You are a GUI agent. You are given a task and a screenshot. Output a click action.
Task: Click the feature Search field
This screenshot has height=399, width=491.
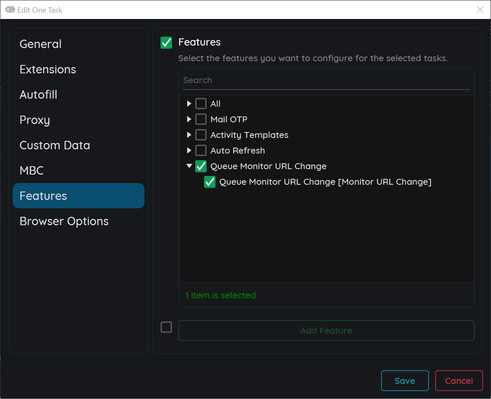(x=325, y=80)
